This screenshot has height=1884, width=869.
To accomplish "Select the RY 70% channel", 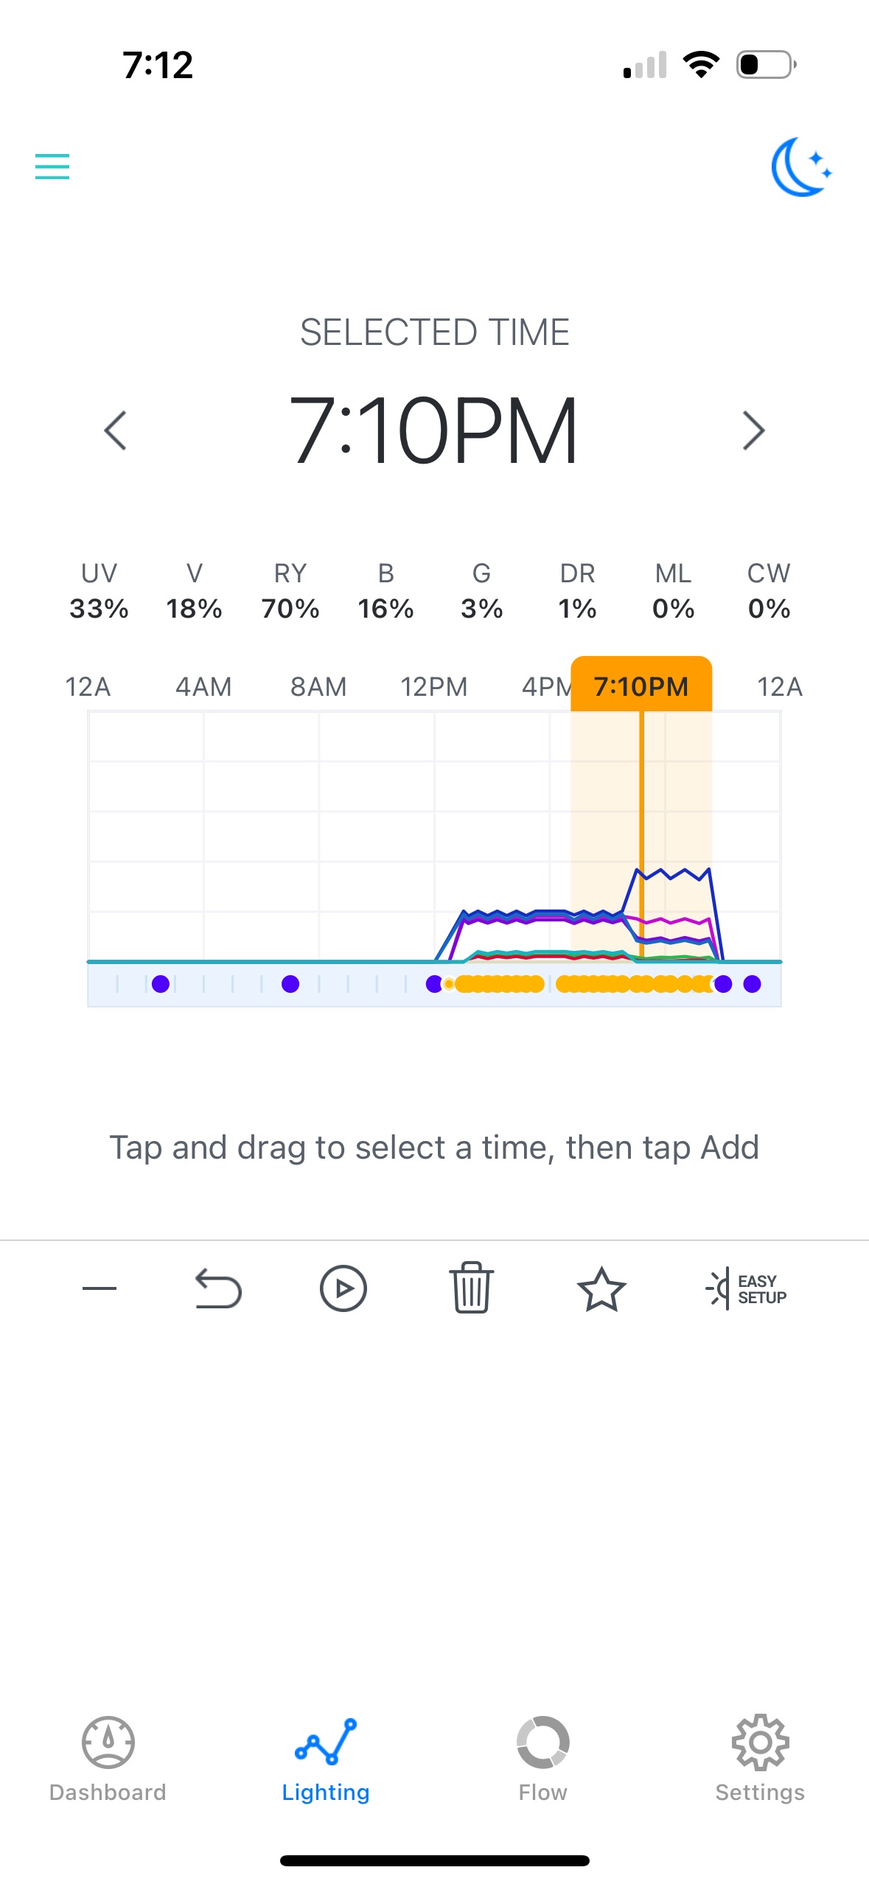I will click(290, 591).
